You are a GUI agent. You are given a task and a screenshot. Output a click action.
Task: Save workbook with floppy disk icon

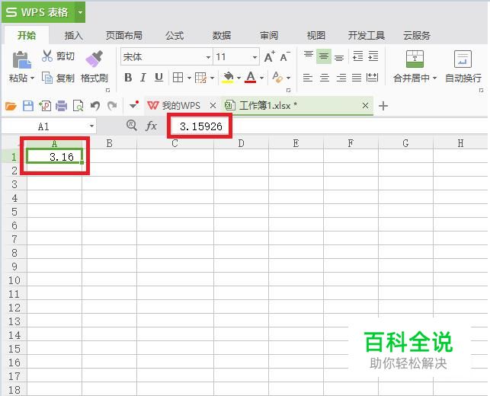[x=28, y=106]
